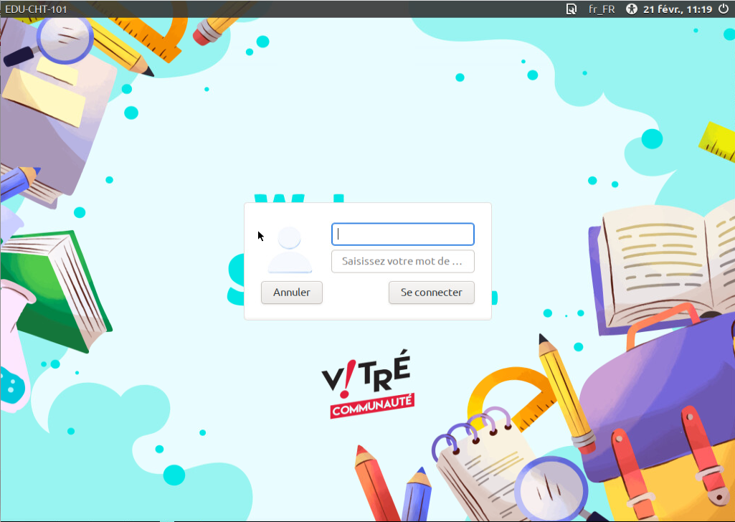The height and width of the screenshot is (522, 735).
Task: Click the user avatar silhouette icon
Action: [x=290, y=250]
